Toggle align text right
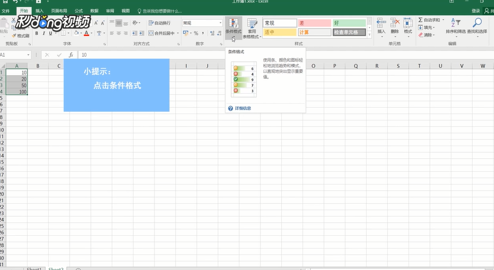 (x=126, y=33)
